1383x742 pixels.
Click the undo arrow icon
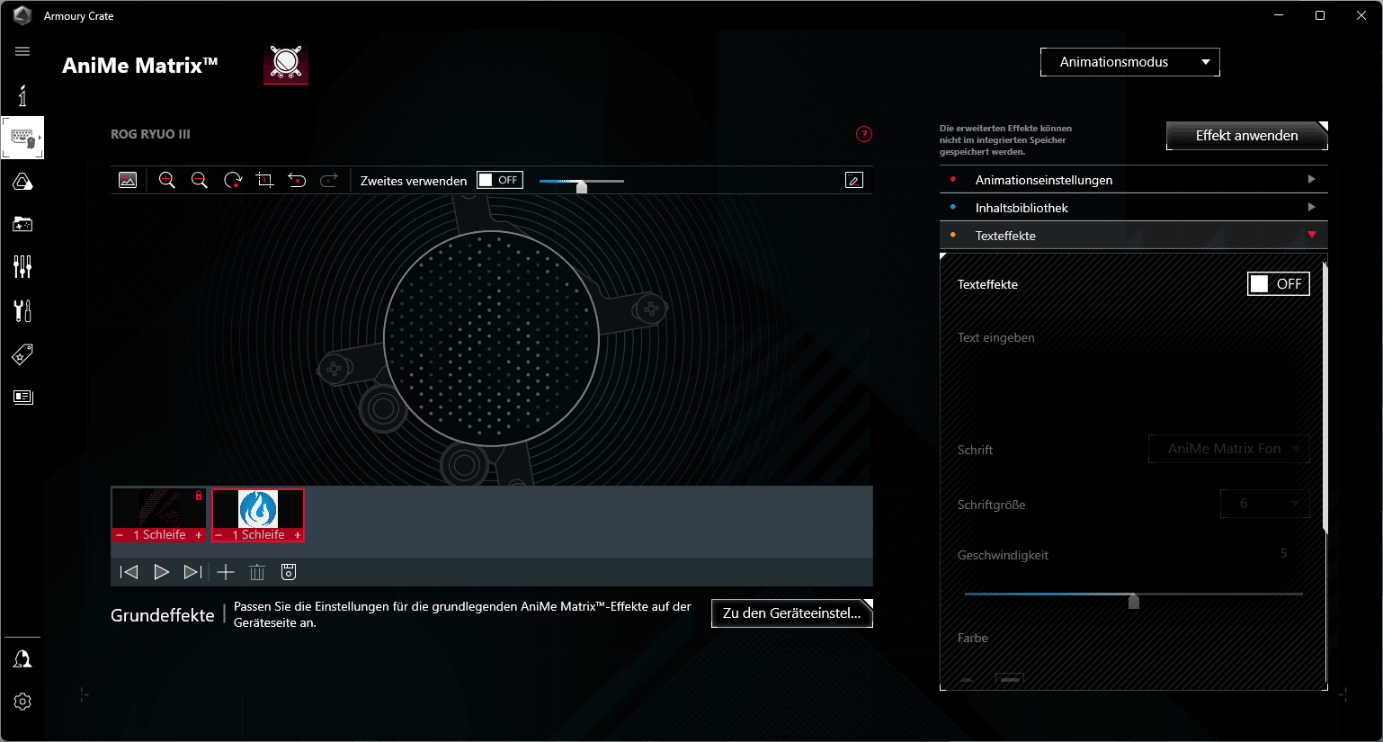pyautogui.click(x=297, y=180)
